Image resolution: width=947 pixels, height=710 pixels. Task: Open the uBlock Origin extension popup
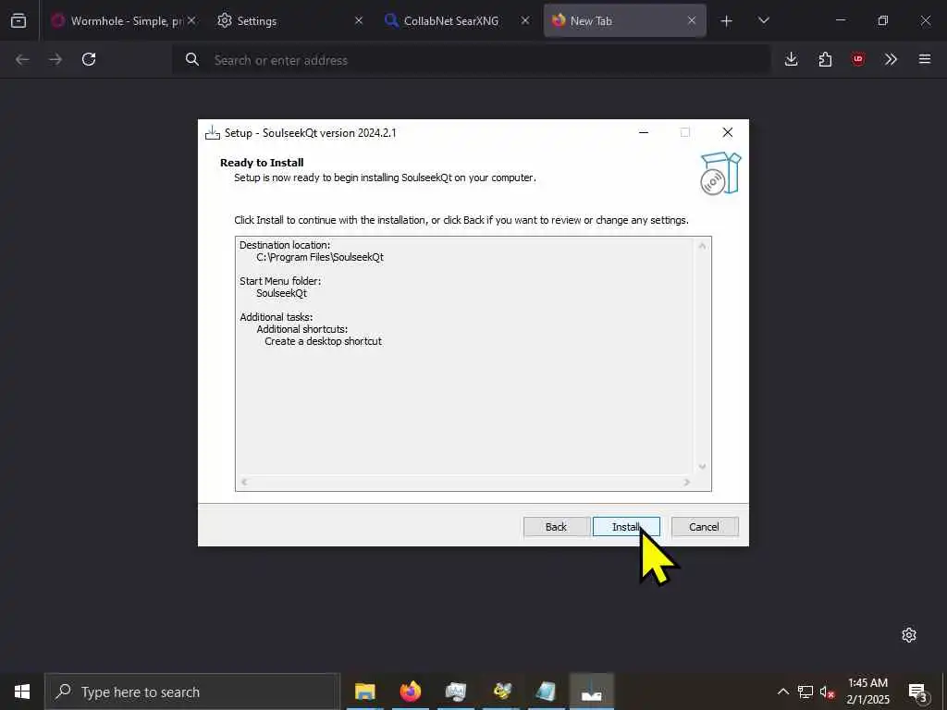pos(858,59)
